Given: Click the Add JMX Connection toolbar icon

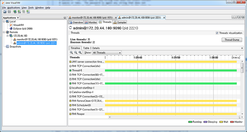Looking at the screenshot, I should (19, 12).
